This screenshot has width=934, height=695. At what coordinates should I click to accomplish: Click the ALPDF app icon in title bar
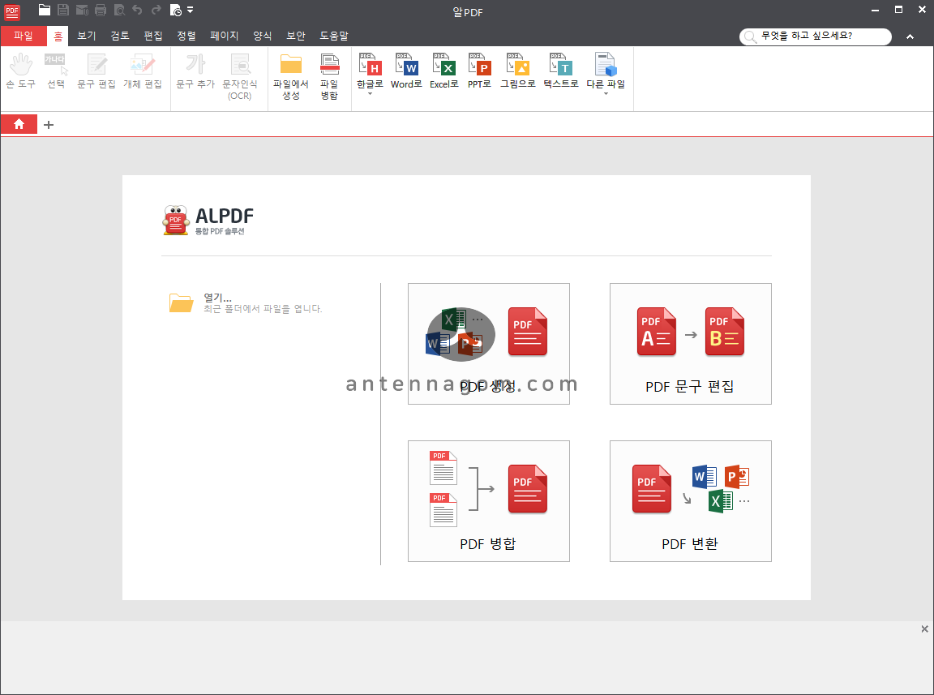[x=12, y=11]
